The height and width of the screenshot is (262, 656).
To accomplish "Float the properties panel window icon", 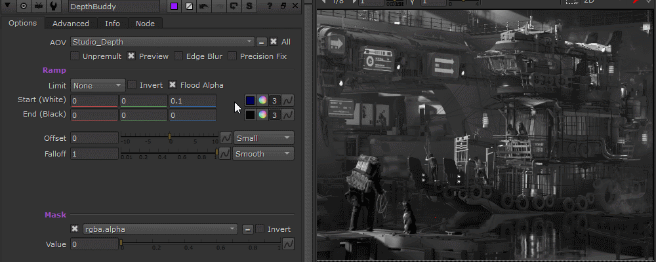I will (x=283, y=7).
